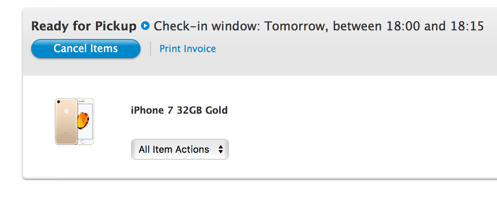Viewport: 497px width, 197px height.
Task: Click the 18:00 and 18:15 time range text
Action: coord(435,26)
